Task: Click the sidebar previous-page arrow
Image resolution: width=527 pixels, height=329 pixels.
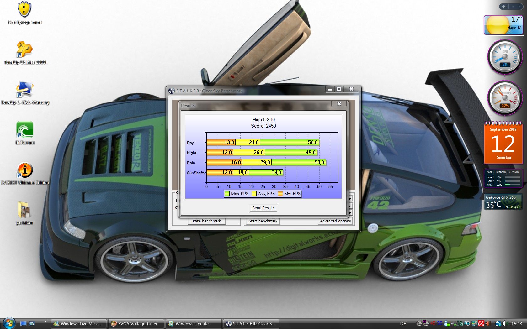Action: [x=514, y=7]
